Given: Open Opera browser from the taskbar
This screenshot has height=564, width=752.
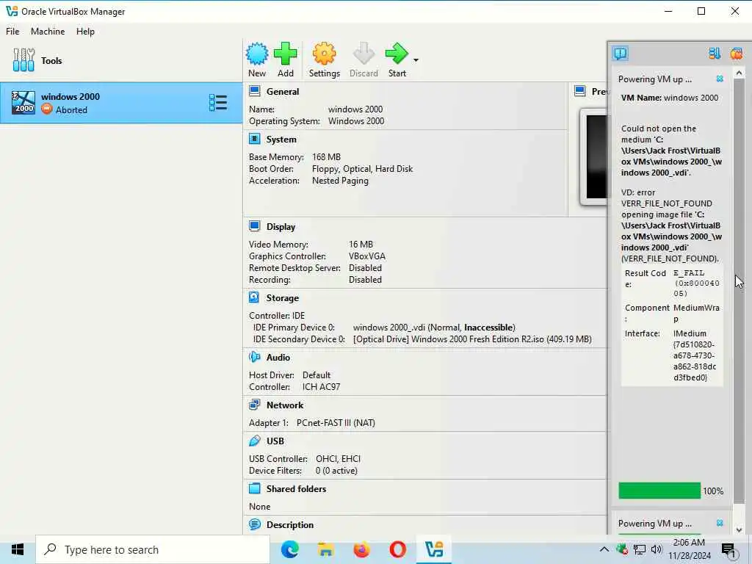Looking at the screenshot, I should pyautogui.click(x=397, y=549).
